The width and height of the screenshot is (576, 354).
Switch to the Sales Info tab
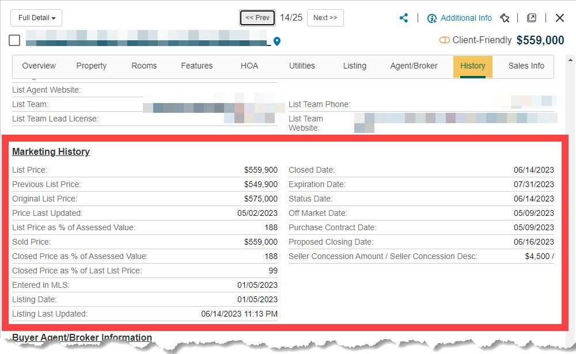coord(525,66)
